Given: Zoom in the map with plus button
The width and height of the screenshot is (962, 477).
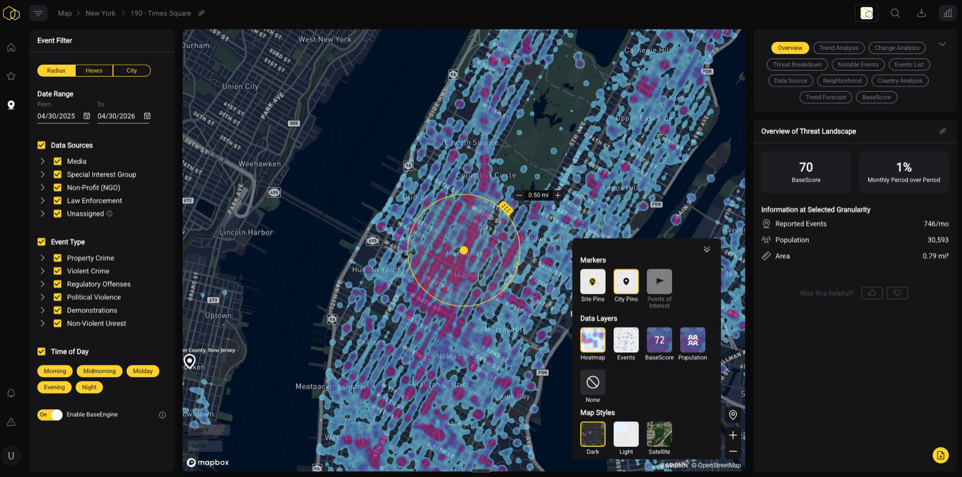Looking at the screenshot, I should click(x=733, y=436).
